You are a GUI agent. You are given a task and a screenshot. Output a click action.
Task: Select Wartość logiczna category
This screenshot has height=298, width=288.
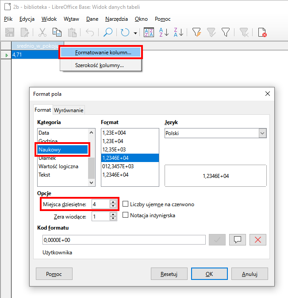click(63, 166)
